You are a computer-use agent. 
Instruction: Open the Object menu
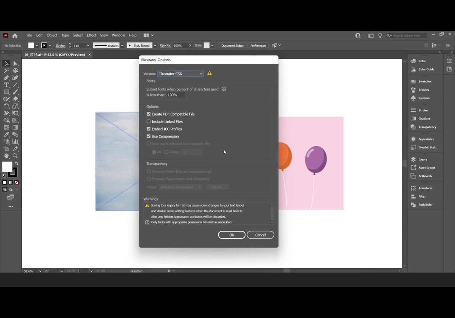point(52,35)
